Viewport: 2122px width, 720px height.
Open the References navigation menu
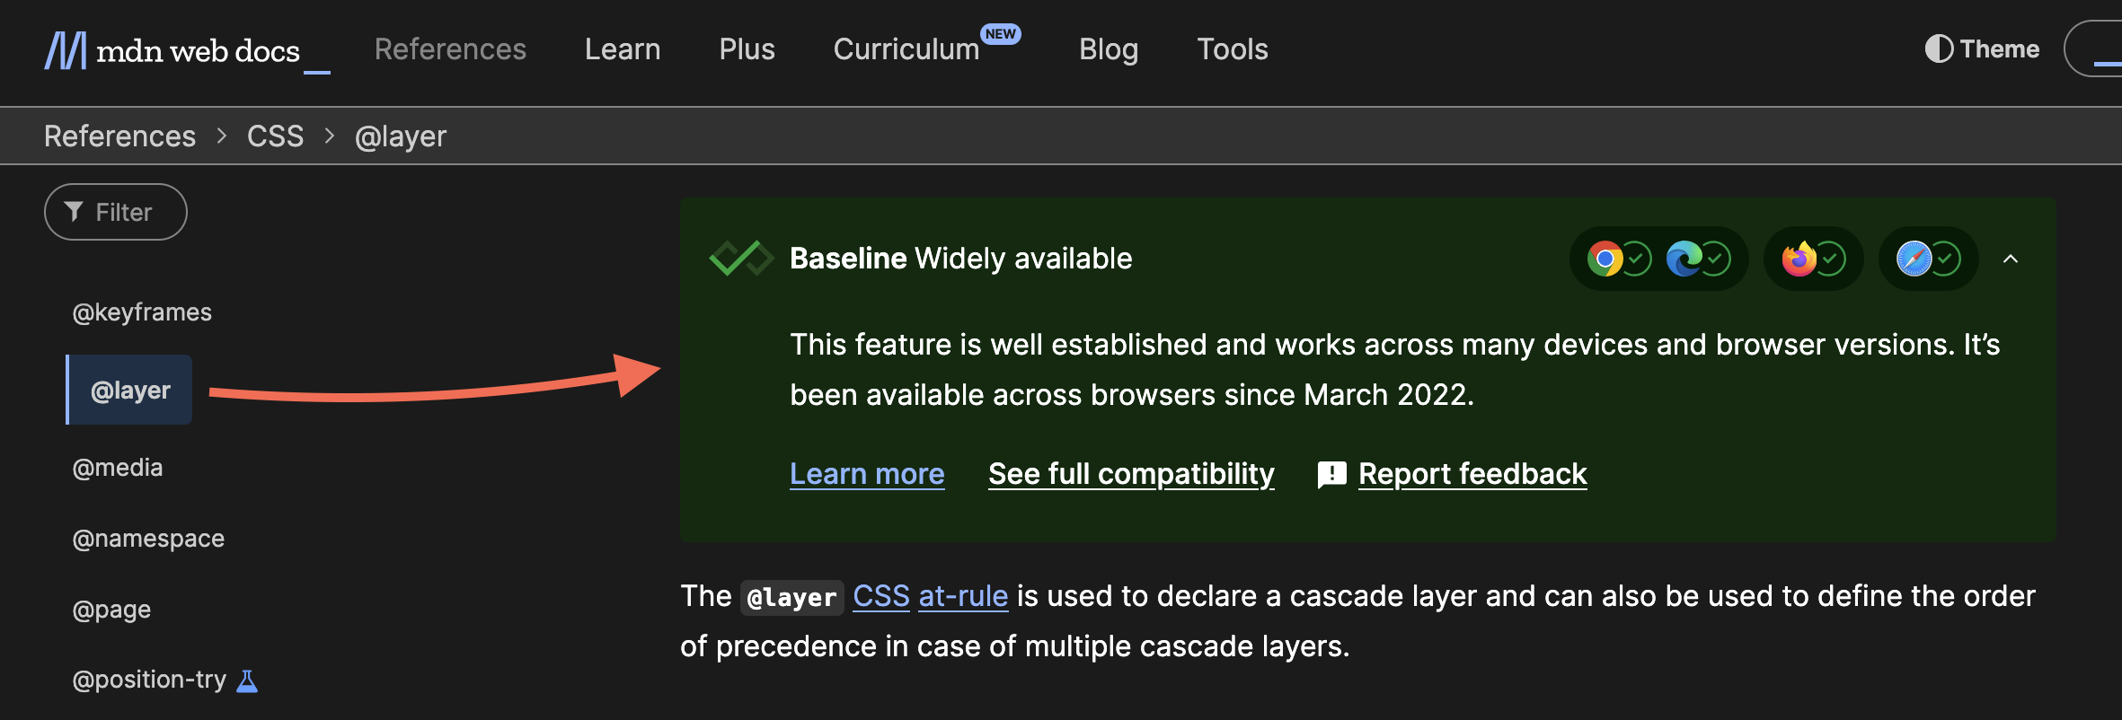coord(450,49)
